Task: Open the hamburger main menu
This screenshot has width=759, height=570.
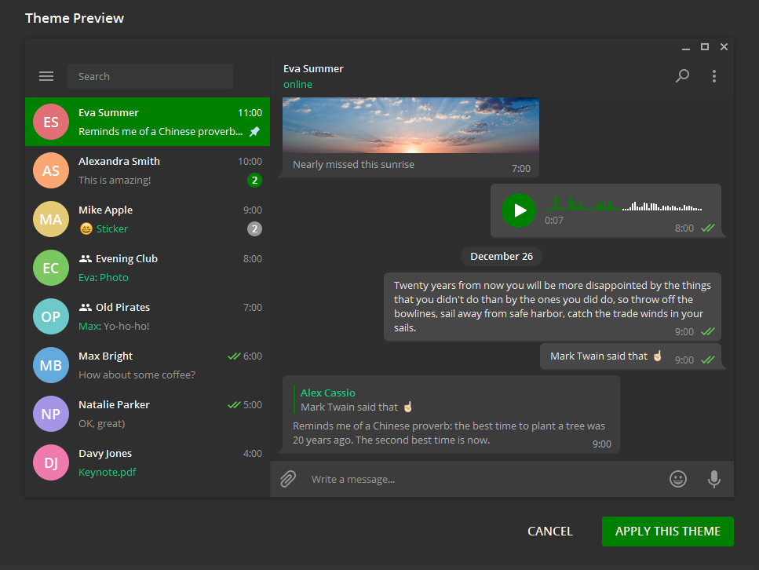Action: (x=46, y=76)
